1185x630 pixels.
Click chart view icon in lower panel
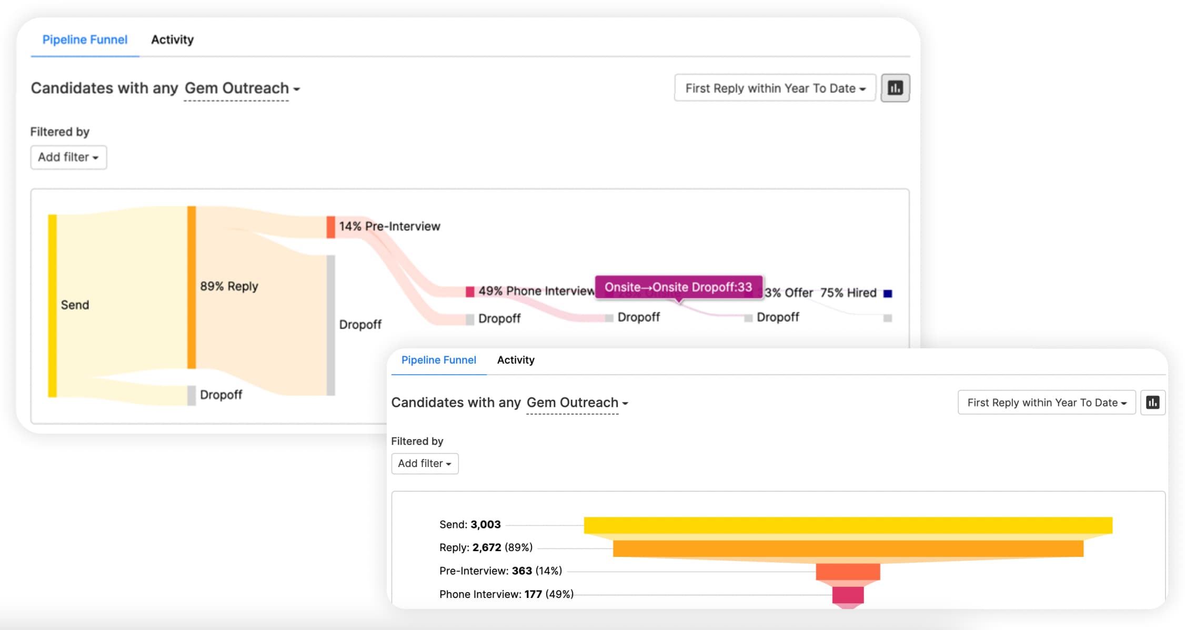(1152, 402)
